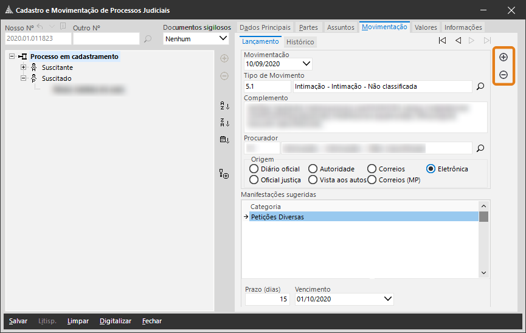526x333 pixels.
Task: Sort the party tree by date
Action: point(224,140)
